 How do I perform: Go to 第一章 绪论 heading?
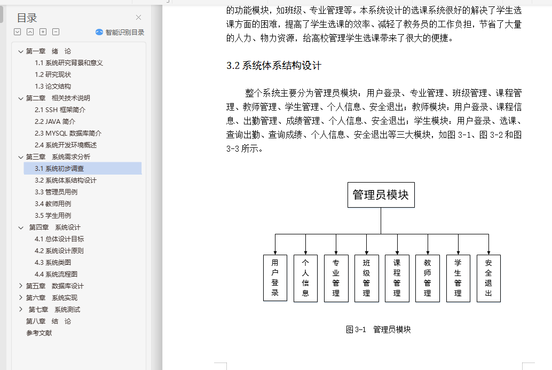[49, 51]
